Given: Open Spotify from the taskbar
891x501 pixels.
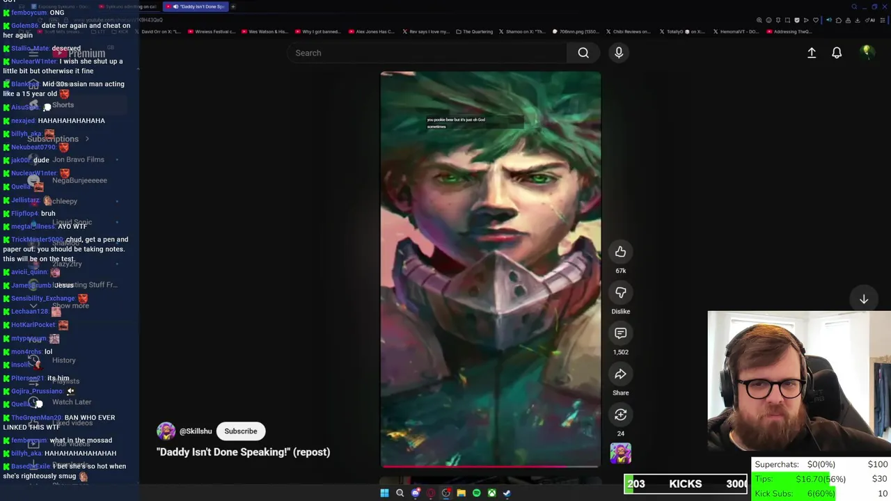Looking at the screenshot, I should click(476, 493).
